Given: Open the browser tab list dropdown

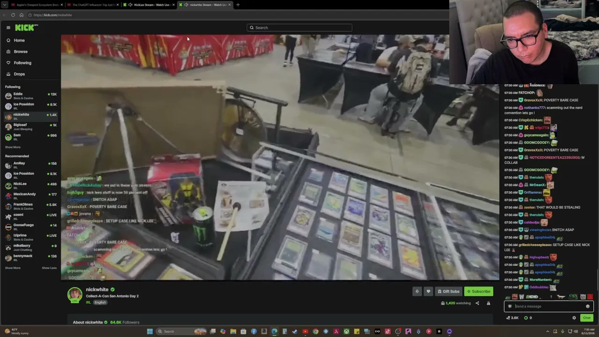Looking at the screenshot, I should pos(4,5).
